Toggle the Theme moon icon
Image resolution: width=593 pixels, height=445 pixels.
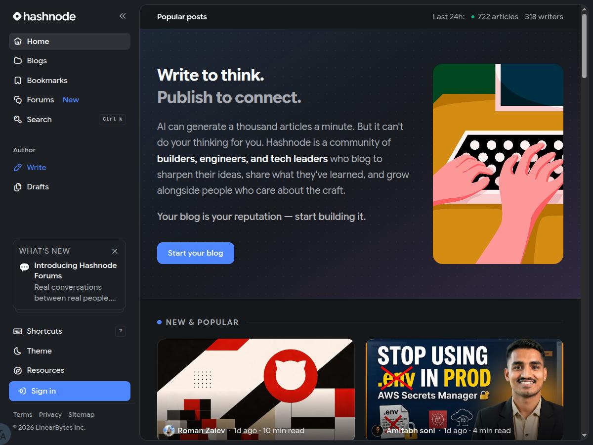click(18, 351)
